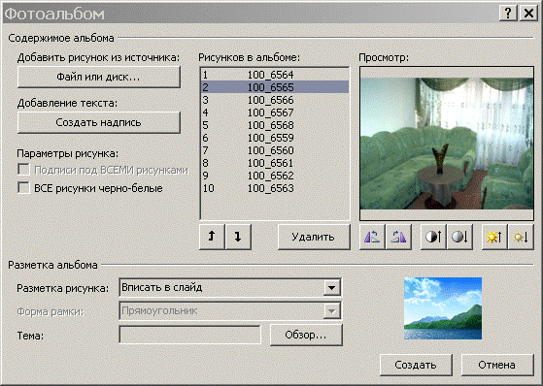Decrease picture contrast
Image resolution: width=543 pixels, height=386 pixels.
point(459,237)
